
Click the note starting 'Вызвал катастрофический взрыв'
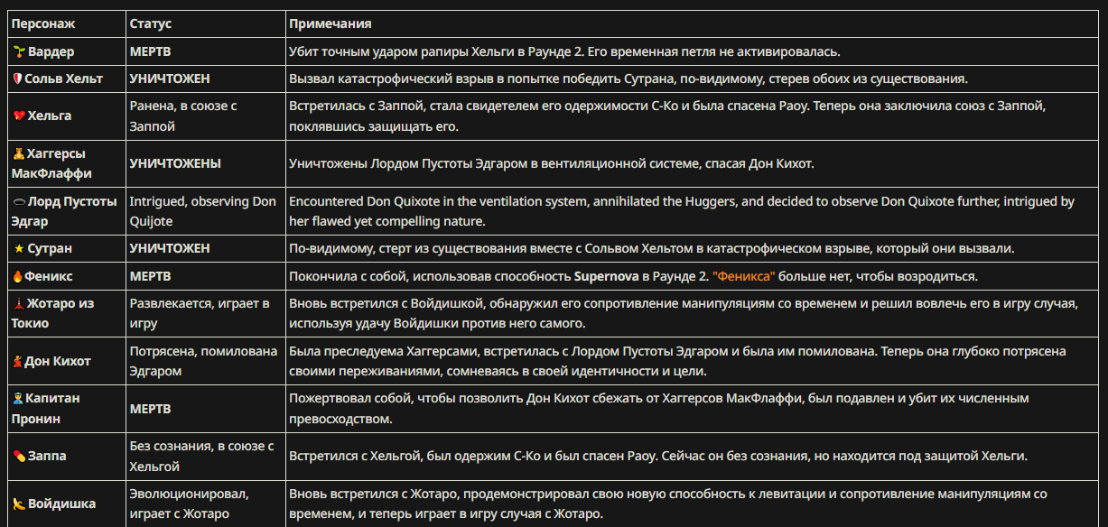coord(628,79)
